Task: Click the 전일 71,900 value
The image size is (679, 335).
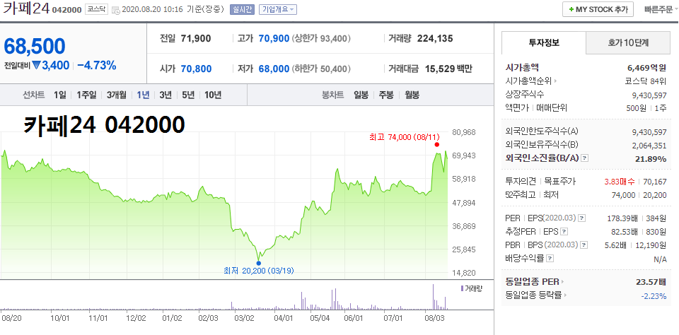Action: [x=196, y=39]
